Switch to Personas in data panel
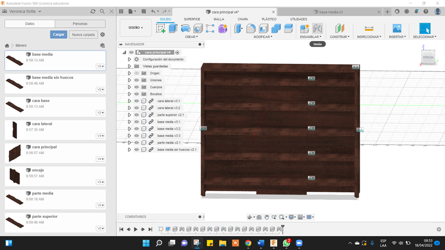 (80, 24)
